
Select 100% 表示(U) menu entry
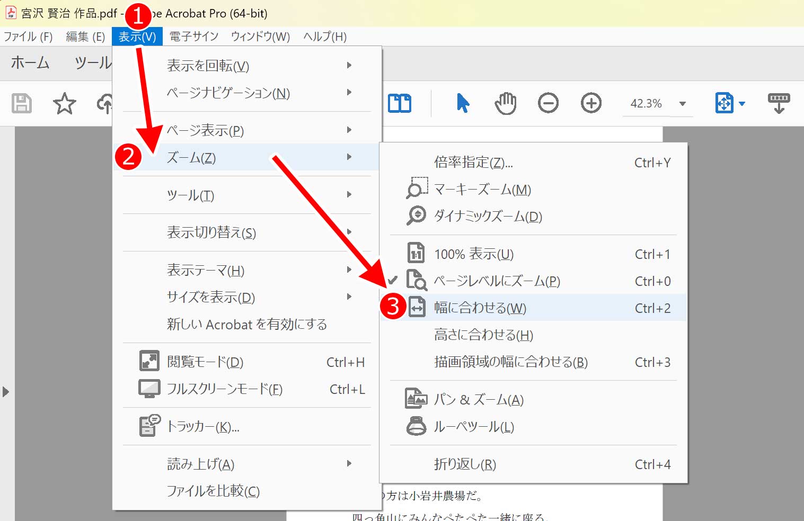point(533,254)
